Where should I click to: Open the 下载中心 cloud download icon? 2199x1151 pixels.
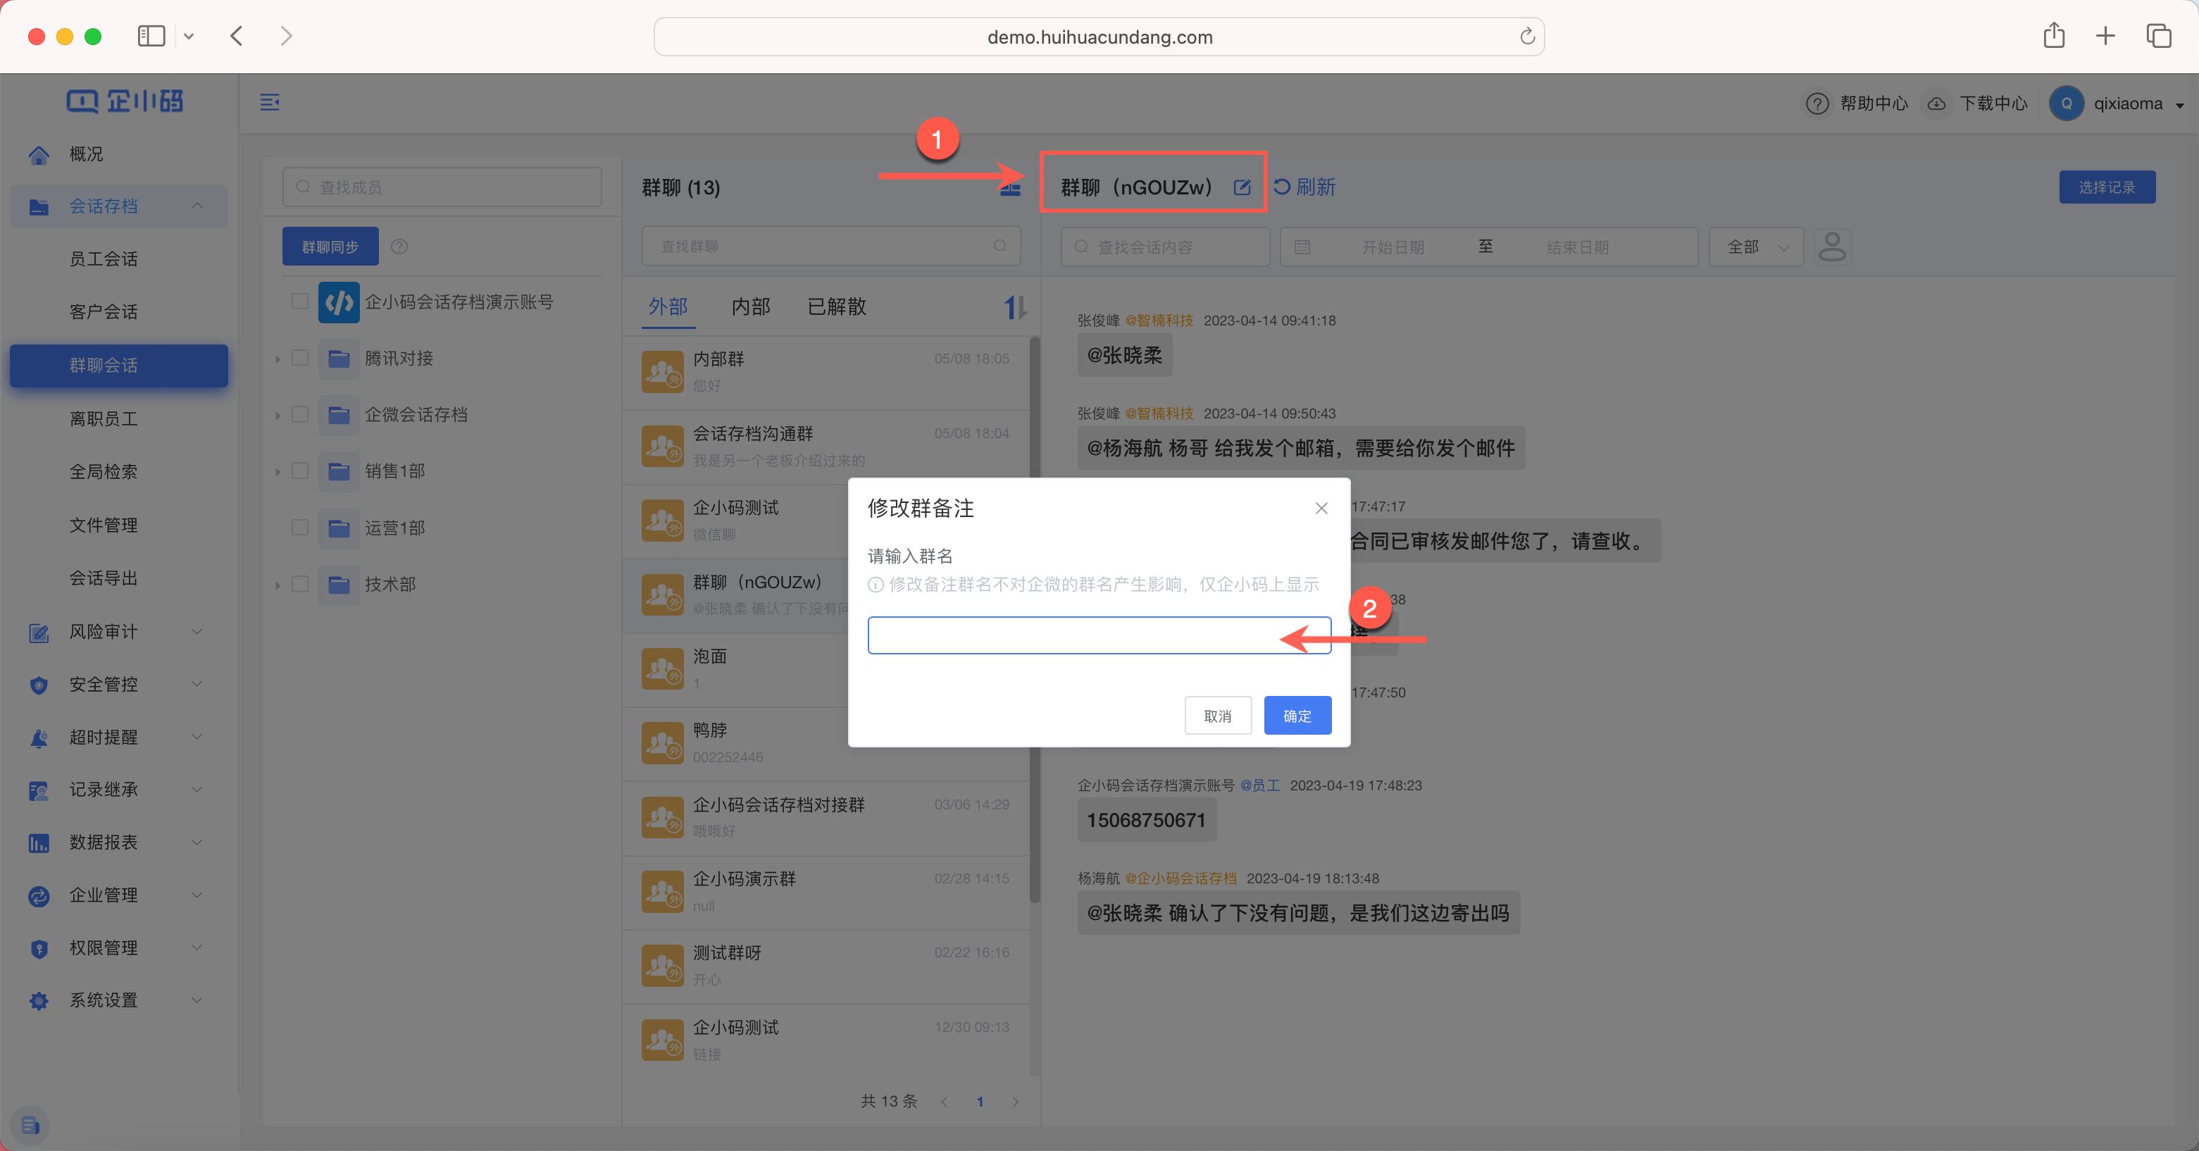click(1936, 104)
